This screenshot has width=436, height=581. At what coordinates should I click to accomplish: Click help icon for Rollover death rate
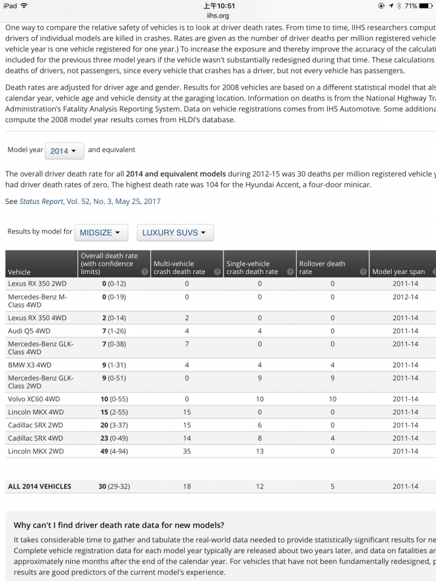[x=363, y=272]
